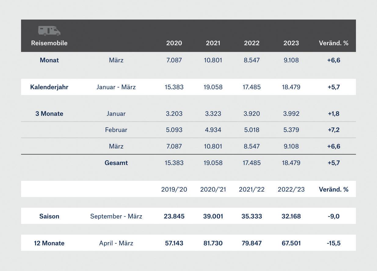The width and height of the screenshot is (377, 271).
Task: Click the motorhome icon in header
Action: [49, 31]
